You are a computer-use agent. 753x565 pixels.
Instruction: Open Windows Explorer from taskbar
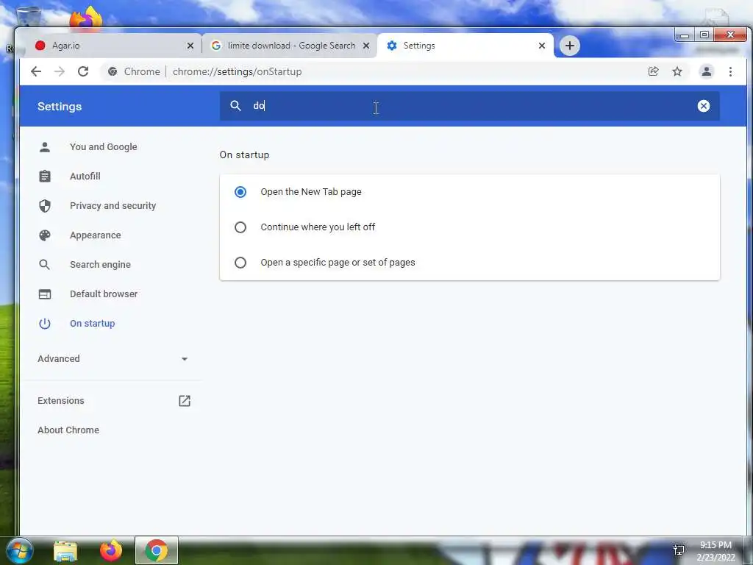(65, 550)
